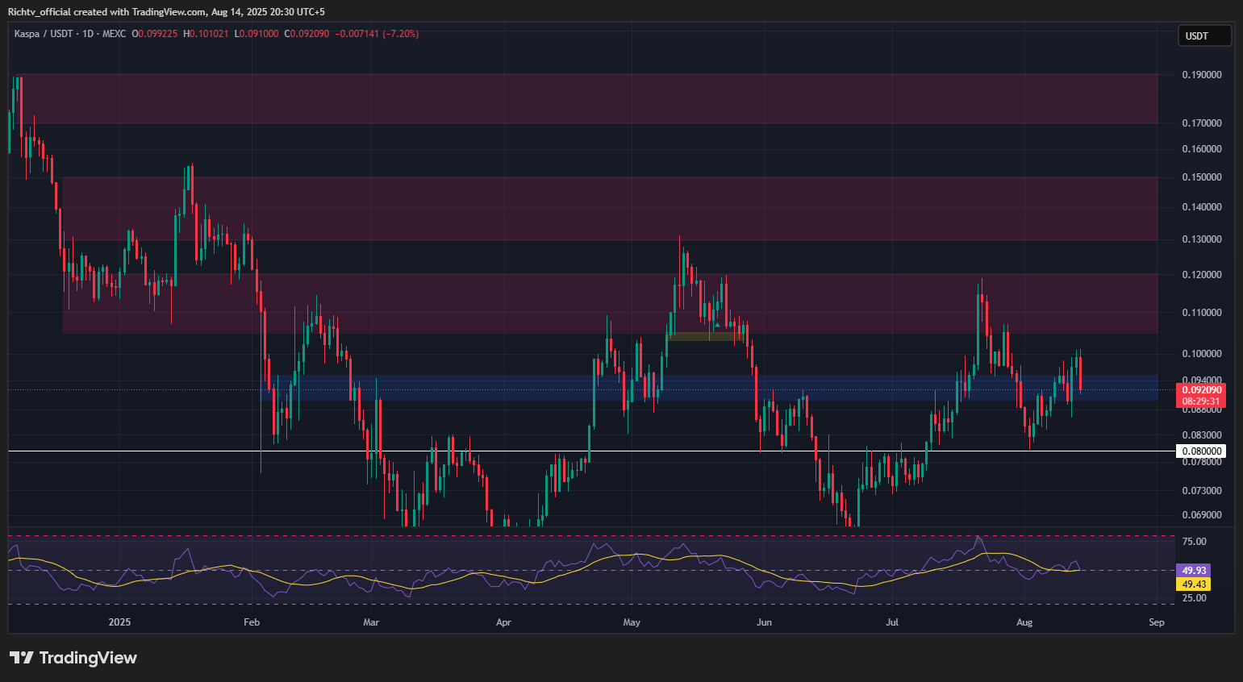Click the small green triangle marker near May

(717, 325)
